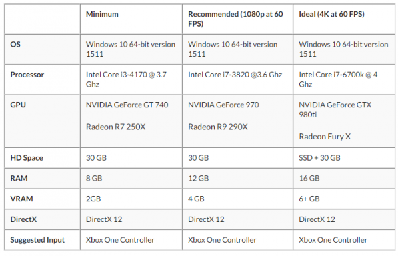The width and height of the screenshot is (400, 256).
Task: Click the Ideal (4K at 60 FPS) header
Action: (x=331, y=14)
